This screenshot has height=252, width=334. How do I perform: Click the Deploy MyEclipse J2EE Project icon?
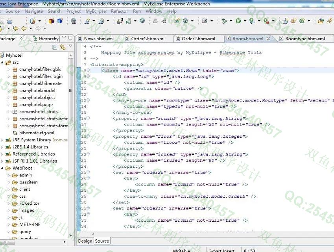(120, 21)
